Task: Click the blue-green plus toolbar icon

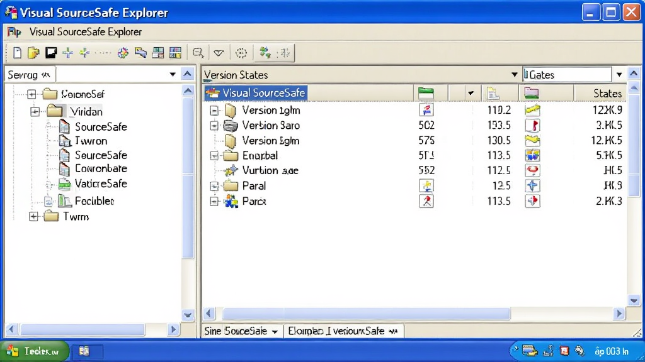Action: pos(68,53)
